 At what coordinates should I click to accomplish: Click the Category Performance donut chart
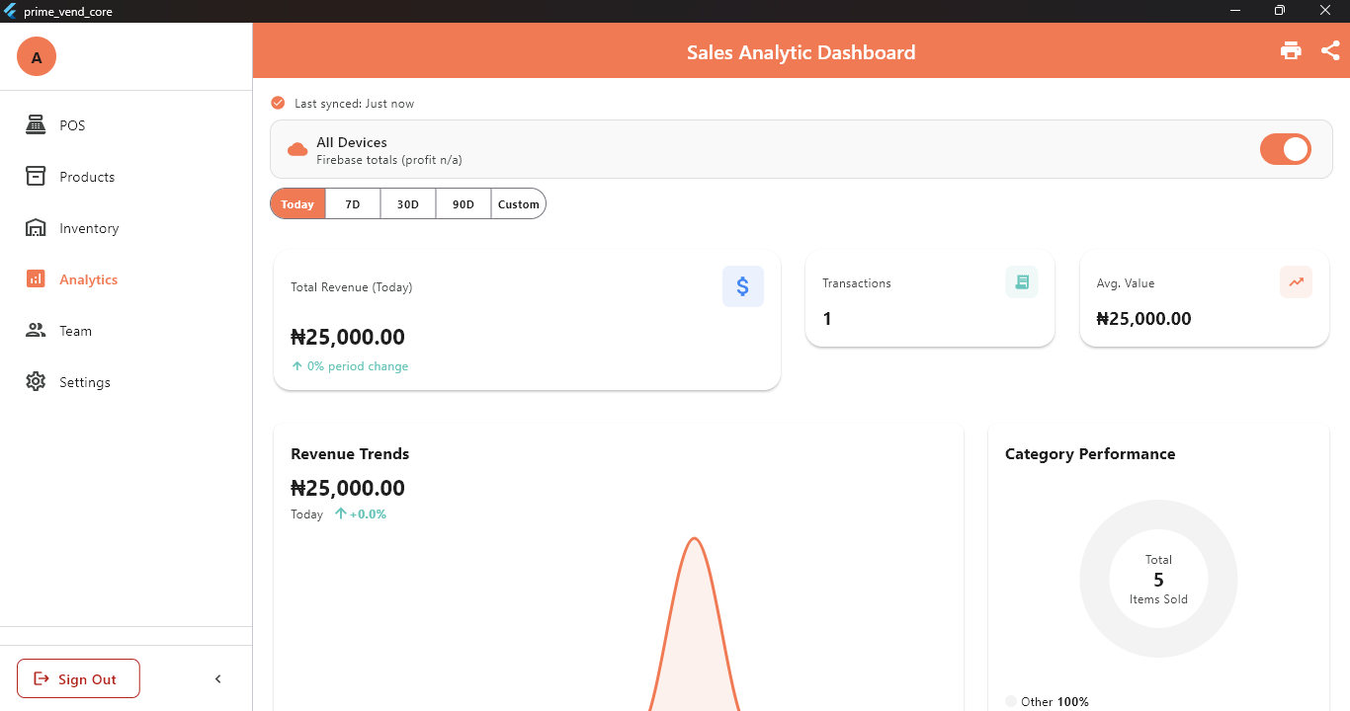pyautogui.click(x=1158, y=579)
